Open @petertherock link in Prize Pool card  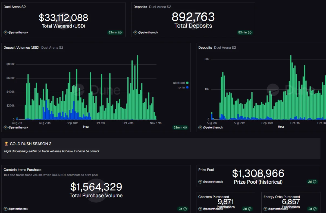(213, 182)
